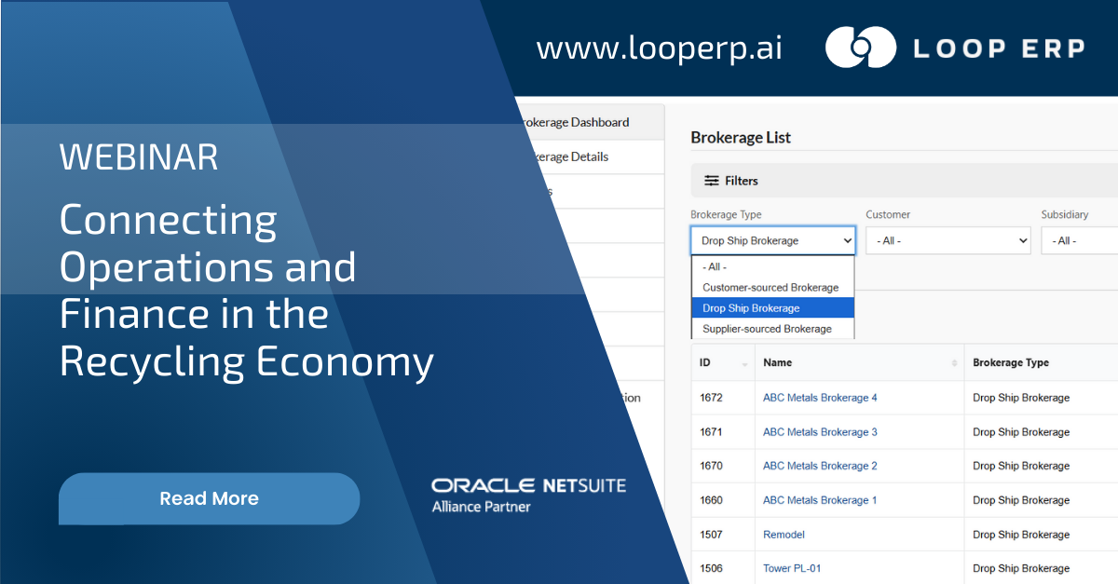Choose Drop Ship Brokerage in the list
This screenshot has width=1118, height=584.
point(772,307)
